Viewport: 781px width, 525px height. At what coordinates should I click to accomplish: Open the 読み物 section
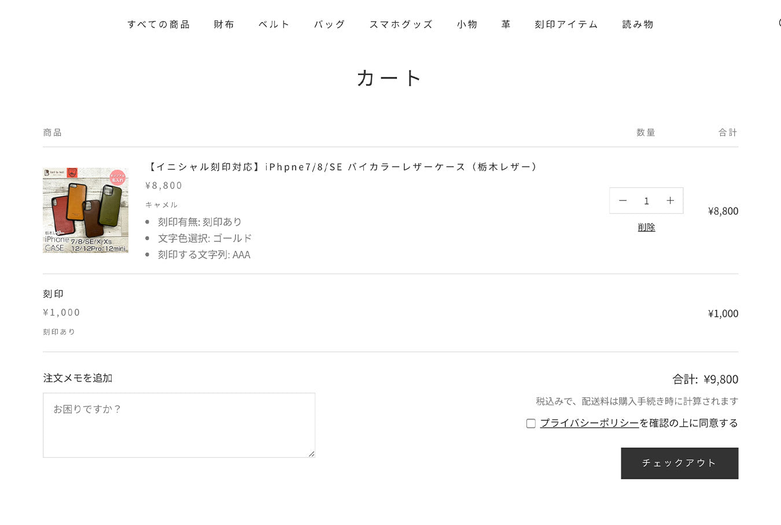click(x=638, y=24)
